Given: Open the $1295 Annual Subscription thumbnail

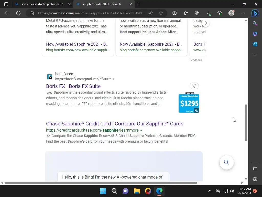Looking at the screenshot, I should click(189, 103).
